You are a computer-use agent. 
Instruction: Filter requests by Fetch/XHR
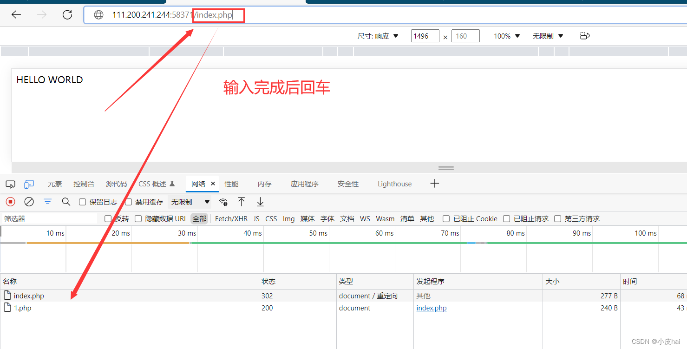point(231,218)
